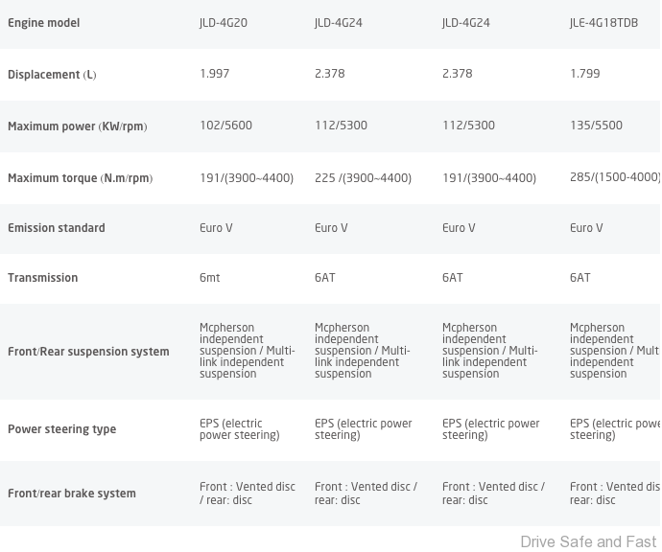Click the Front/Rear suspension system label

click(88, 352)
